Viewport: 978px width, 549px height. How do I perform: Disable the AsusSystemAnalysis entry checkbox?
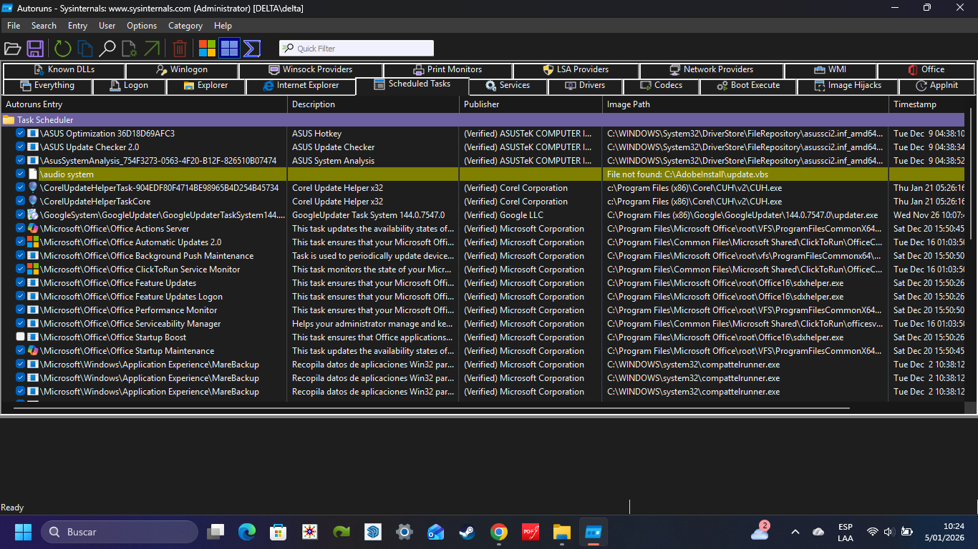[20, 161]
